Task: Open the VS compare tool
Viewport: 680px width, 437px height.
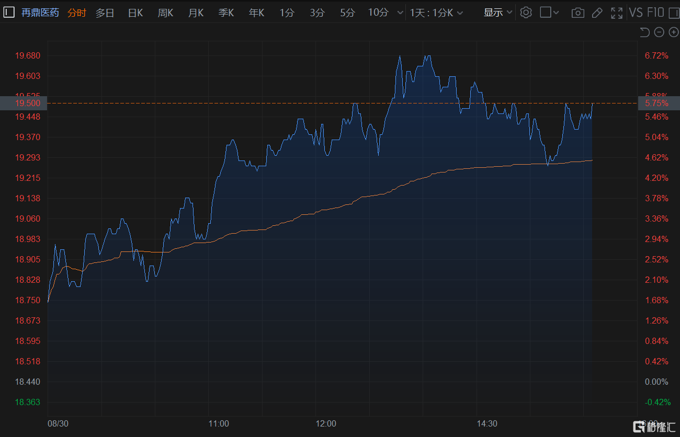Action: click(x=636, y=13)
